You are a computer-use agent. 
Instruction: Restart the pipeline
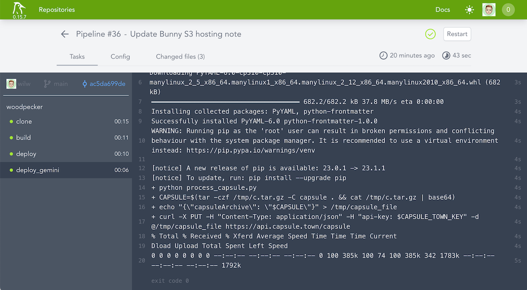coord(457,34)
